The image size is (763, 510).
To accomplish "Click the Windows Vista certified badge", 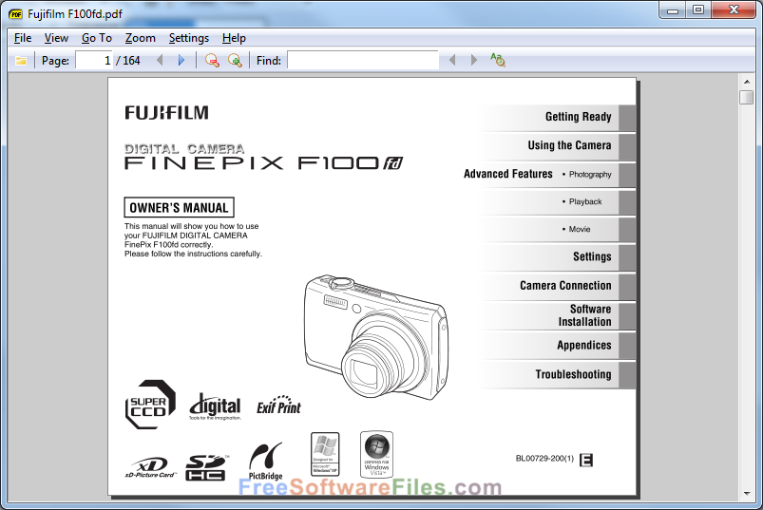I will pos(376,454).
